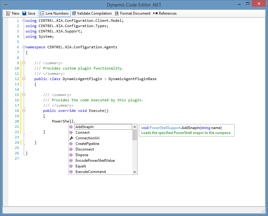Click the Connect method cube icon
The height and width of the screenshot is (216, 268).
(71, 132)
